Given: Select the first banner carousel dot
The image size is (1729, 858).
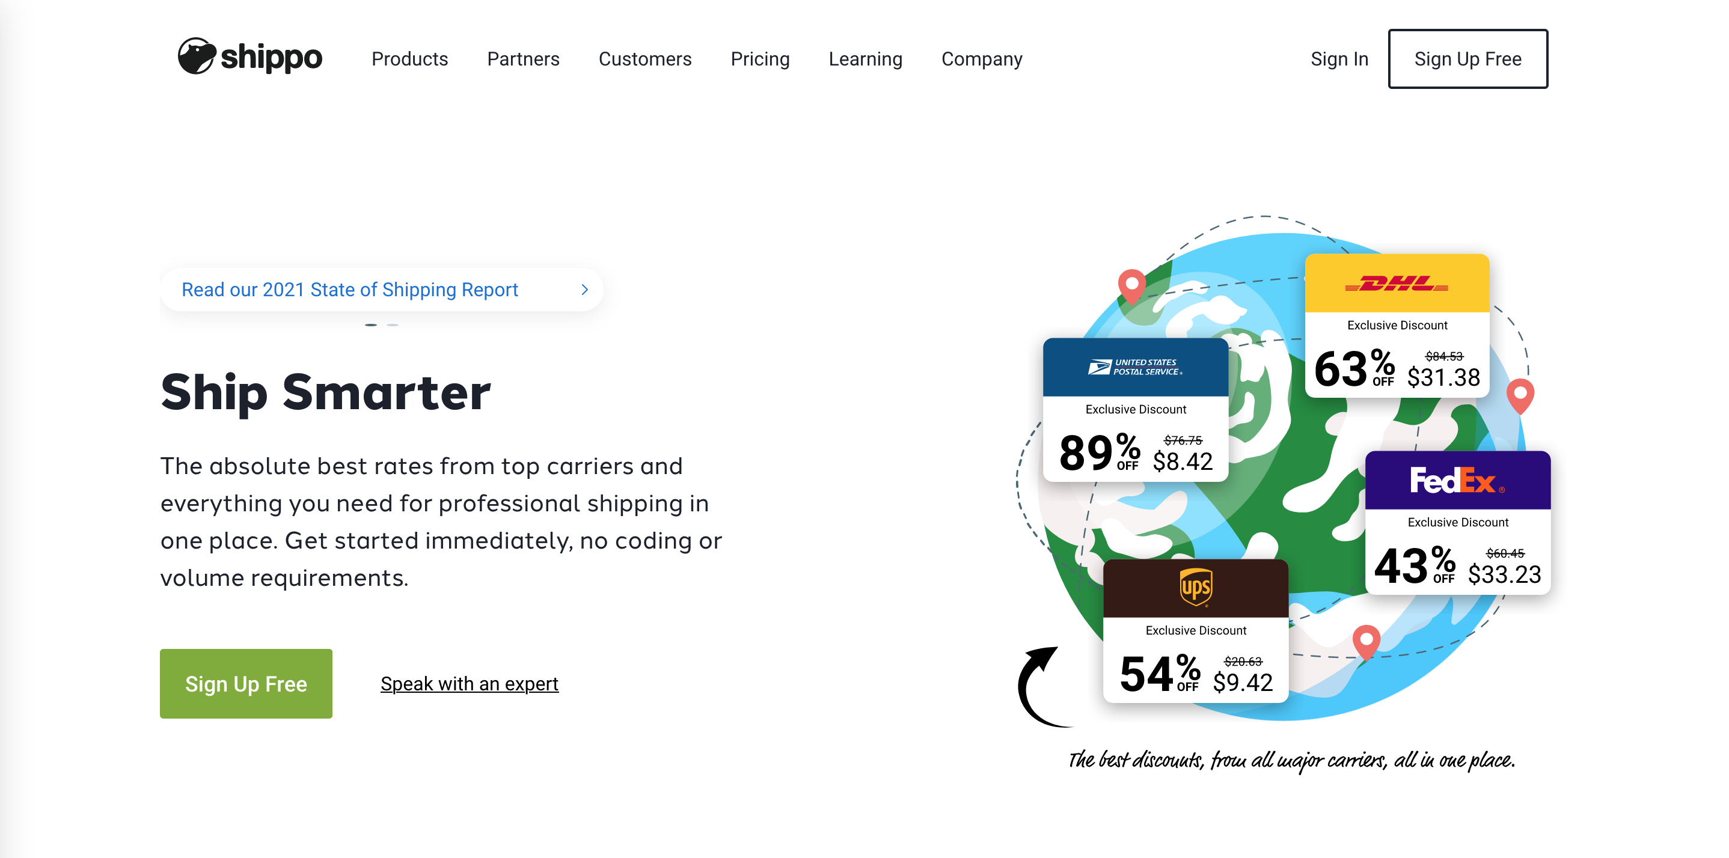Looking at the screenshot, I should [x=370, y=324].
